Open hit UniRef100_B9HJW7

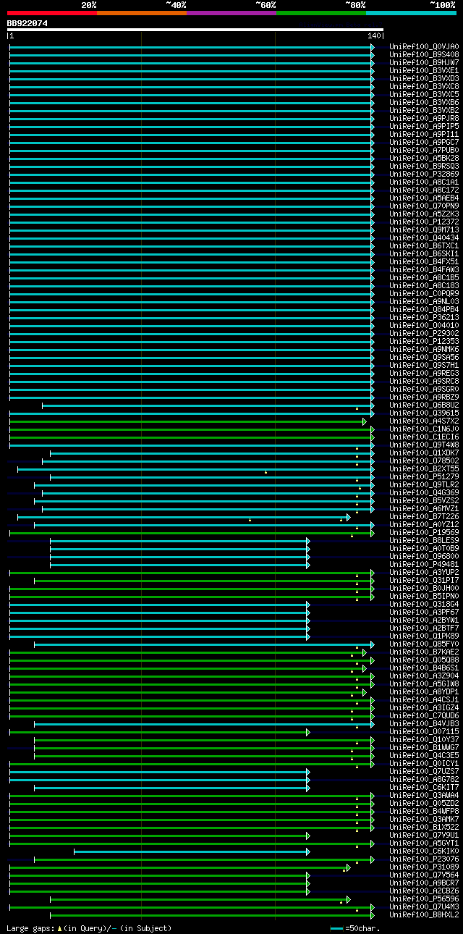point(424,62)
